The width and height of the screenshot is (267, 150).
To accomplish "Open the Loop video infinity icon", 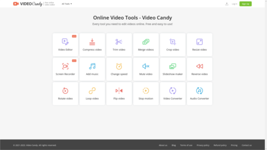I will click(x=92, y=91).
